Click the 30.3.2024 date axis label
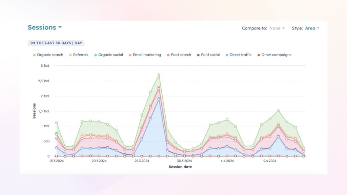Image resolution: width=347 pixels, height=195 pixels. (x=184, y=161)
